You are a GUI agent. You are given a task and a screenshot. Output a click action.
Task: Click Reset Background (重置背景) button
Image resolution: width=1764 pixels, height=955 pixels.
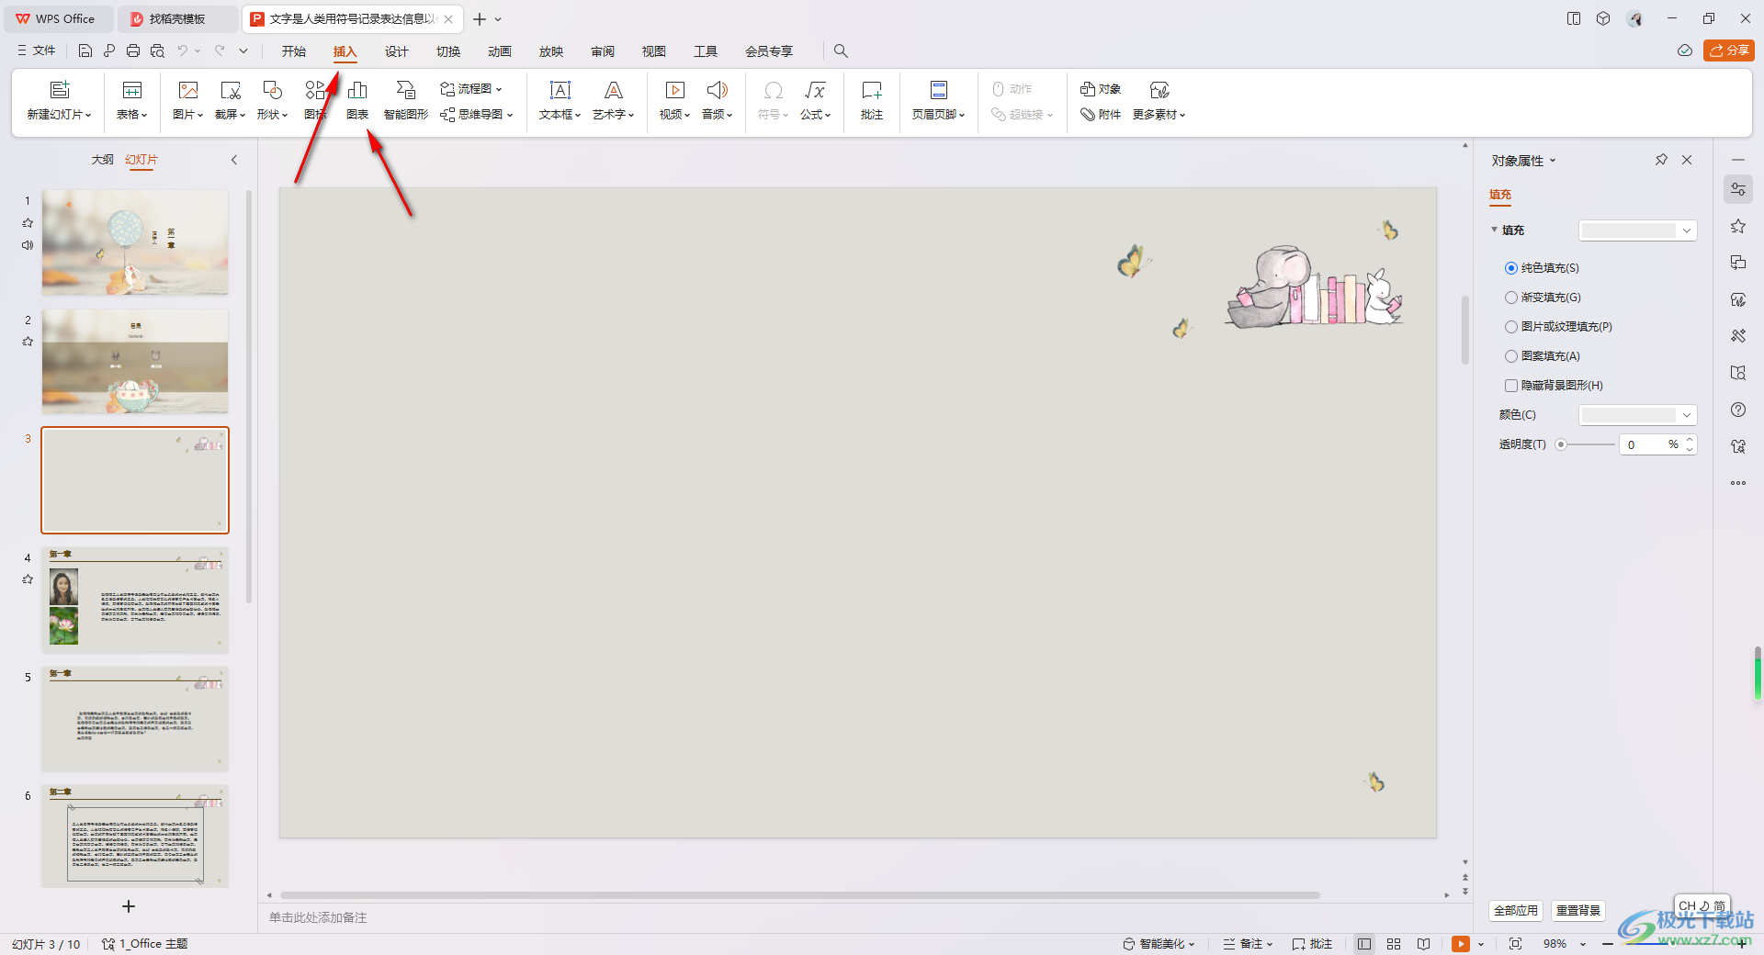[x=1578, y=911]
